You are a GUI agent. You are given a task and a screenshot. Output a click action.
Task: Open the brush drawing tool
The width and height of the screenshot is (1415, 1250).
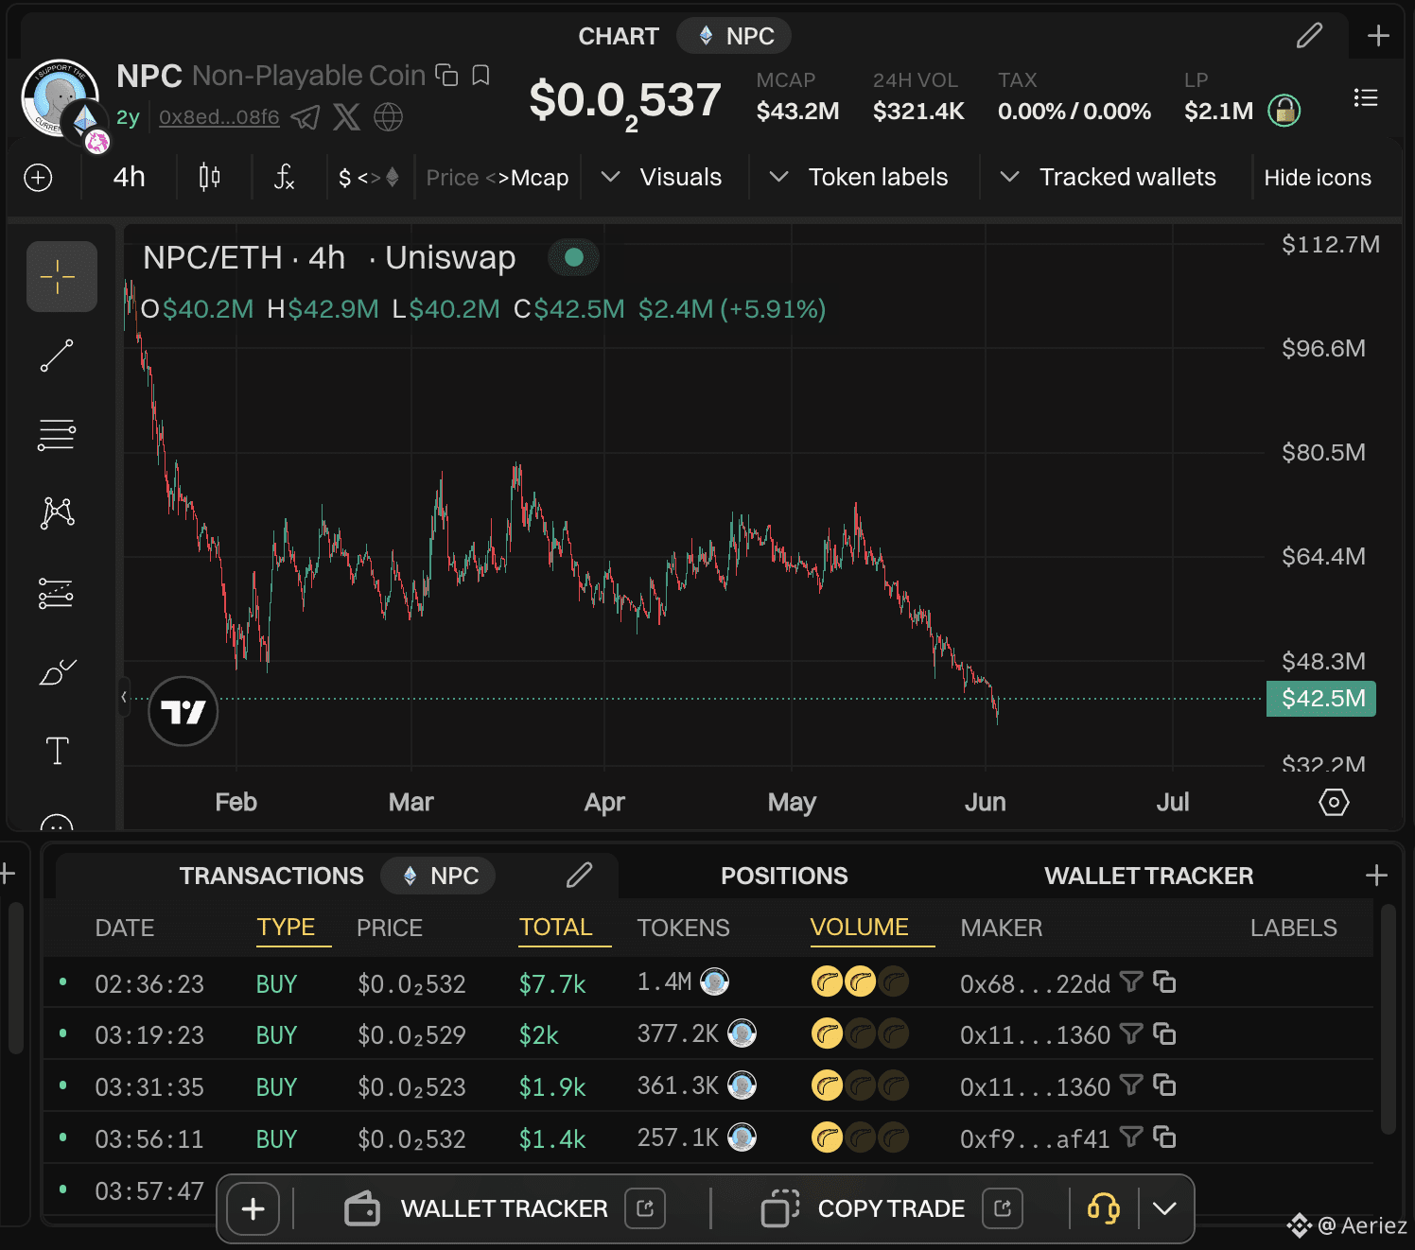point(57,672)
